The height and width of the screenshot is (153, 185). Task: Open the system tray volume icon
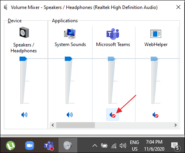coord(123,146)
